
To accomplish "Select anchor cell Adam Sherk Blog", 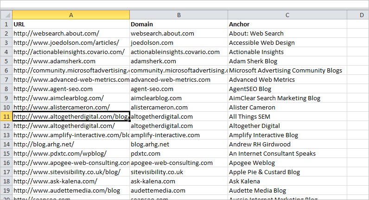I will click(287, 61).
